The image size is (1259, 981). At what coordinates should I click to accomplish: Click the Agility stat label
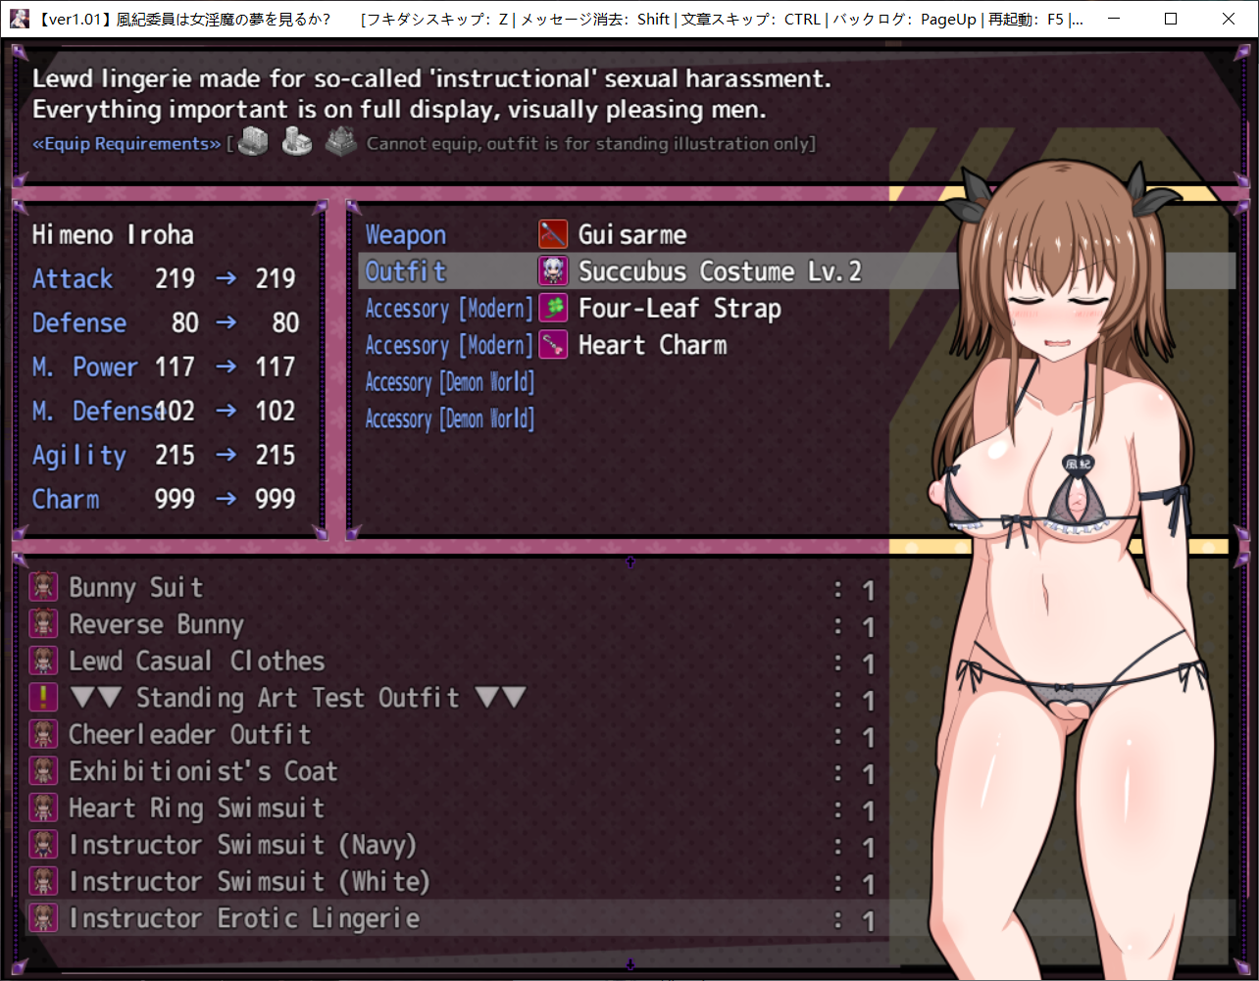click(x=79, y=456)
